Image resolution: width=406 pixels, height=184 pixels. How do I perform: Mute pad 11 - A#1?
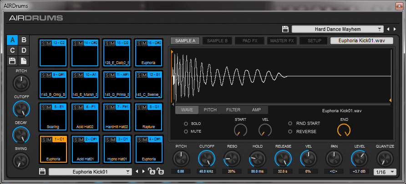(112, 75)
